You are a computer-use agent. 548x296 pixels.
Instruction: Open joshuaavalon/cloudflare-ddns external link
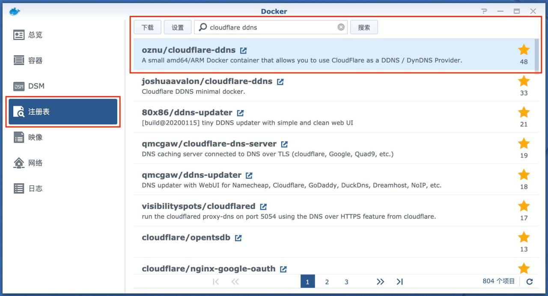point(280,81)
